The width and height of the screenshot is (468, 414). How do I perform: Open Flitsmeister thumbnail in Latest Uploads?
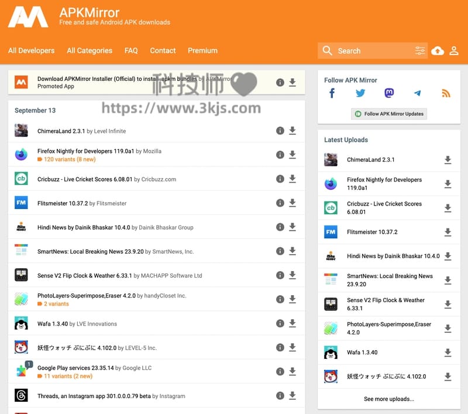331,232
